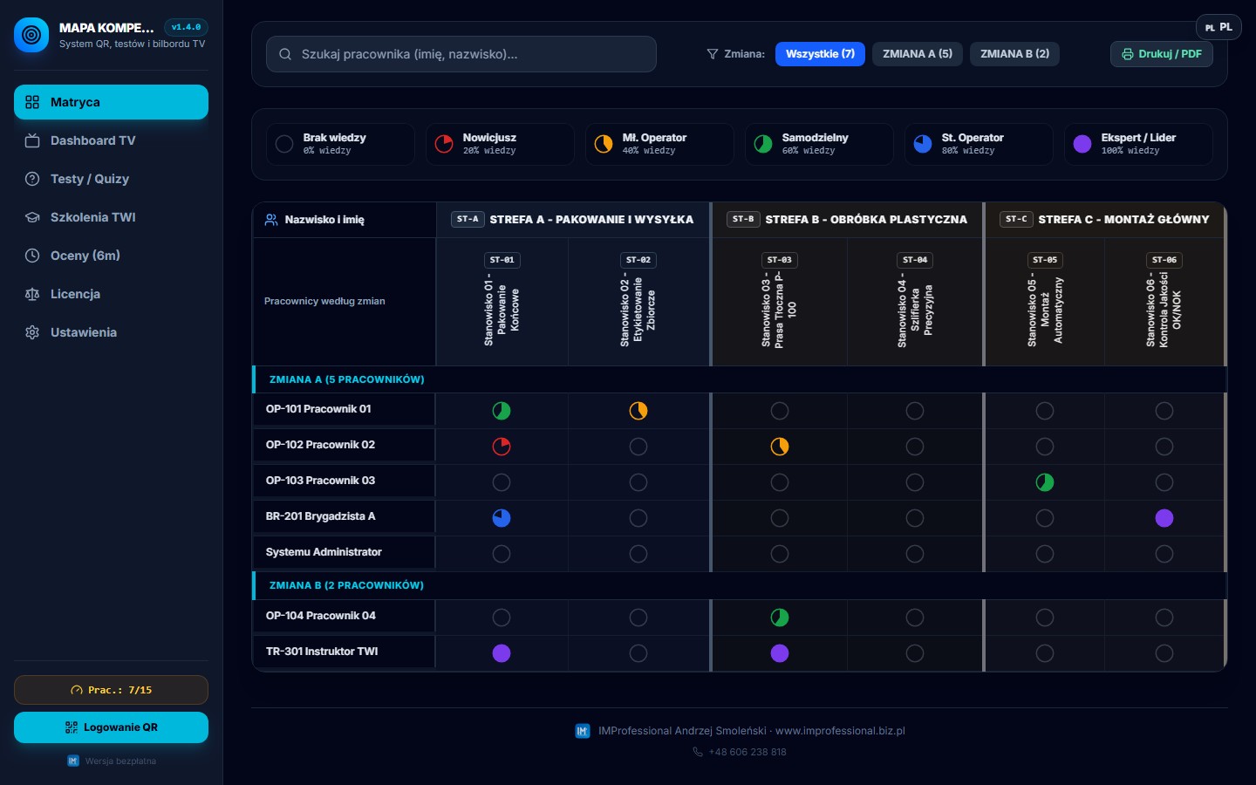Click Mł. Operator 40% legend item
The image size is (1256, 785).
click(x=659, y=144)
